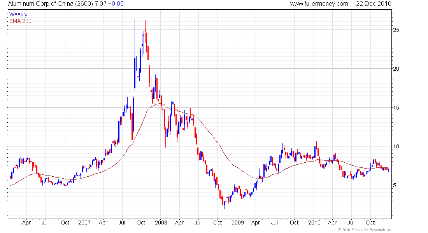Select the 2009 year label on time axis
This screenshot has width=428, height=233.
point(237,223)
